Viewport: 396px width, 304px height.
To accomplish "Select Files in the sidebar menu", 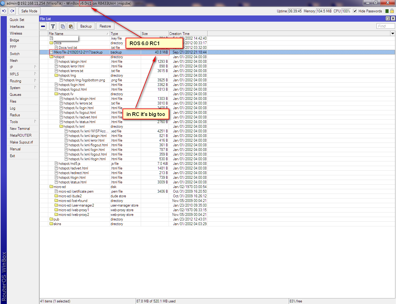I will click(13, 101).
